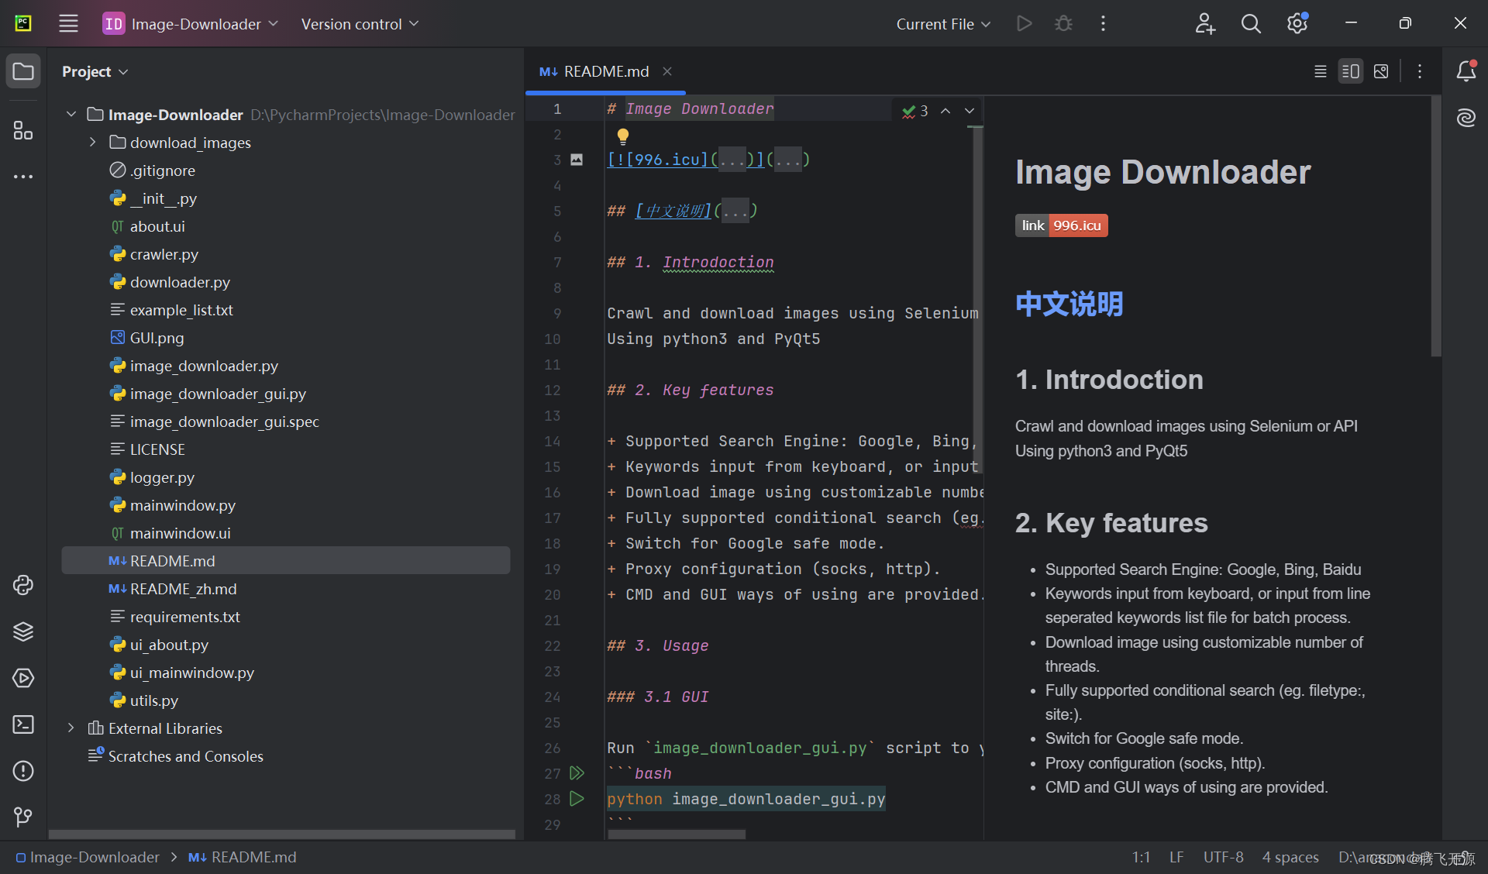Open notifications bell
The image size is (1488, 874).
(x=1466, y=71)
